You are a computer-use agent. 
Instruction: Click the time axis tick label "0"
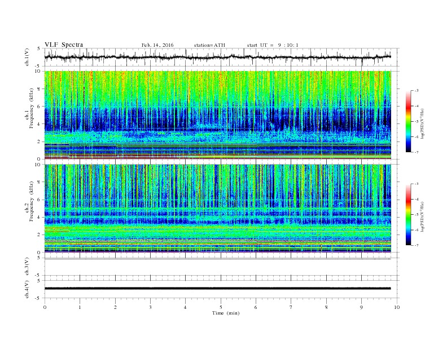(x=45, y=307)
